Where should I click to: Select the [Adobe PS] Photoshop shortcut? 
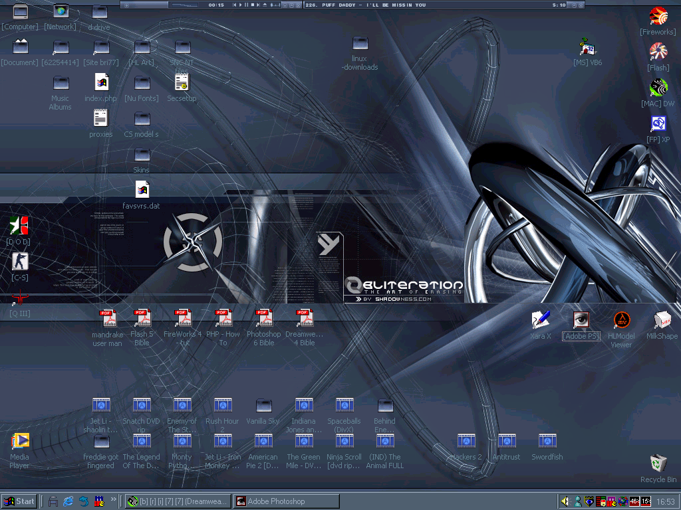(581, 325)
